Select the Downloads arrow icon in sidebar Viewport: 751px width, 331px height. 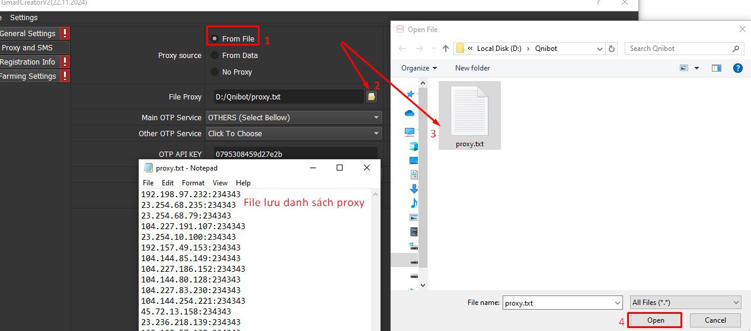(414, 189)
